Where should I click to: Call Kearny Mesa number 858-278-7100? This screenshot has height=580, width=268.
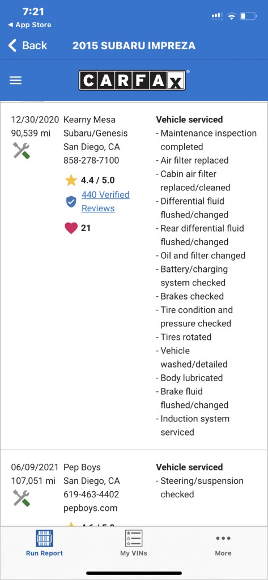[x=91, y=160]
